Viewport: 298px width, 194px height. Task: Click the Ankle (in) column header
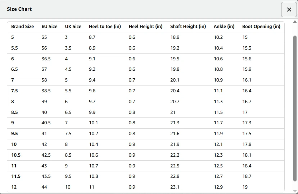pyautogui.click(x=224, y=27)
